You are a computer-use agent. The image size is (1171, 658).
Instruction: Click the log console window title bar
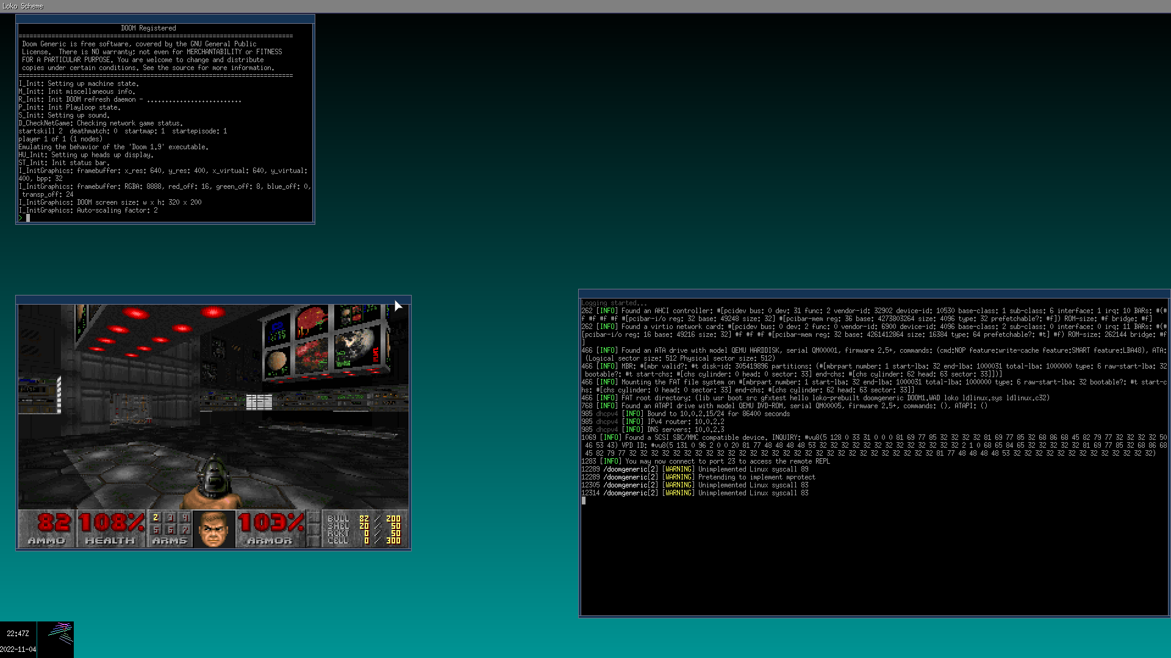click(x=873, y=294)
